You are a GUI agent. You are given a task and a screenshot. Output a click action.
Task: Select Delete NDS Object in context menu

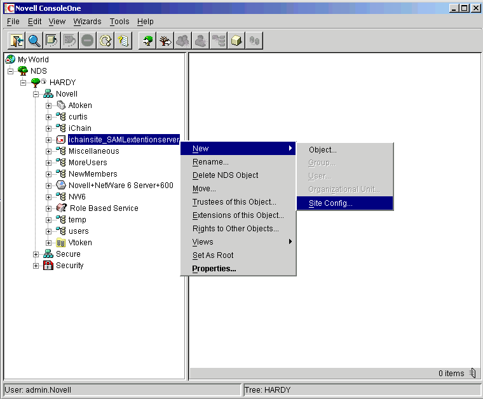pos(238,175)
